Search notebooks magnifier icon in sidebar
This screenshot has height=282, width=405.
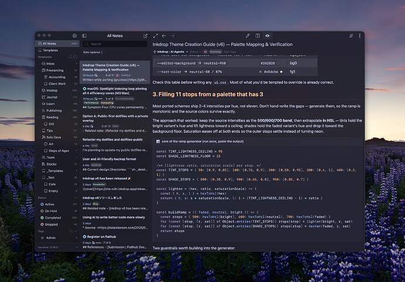pos(70,57)
